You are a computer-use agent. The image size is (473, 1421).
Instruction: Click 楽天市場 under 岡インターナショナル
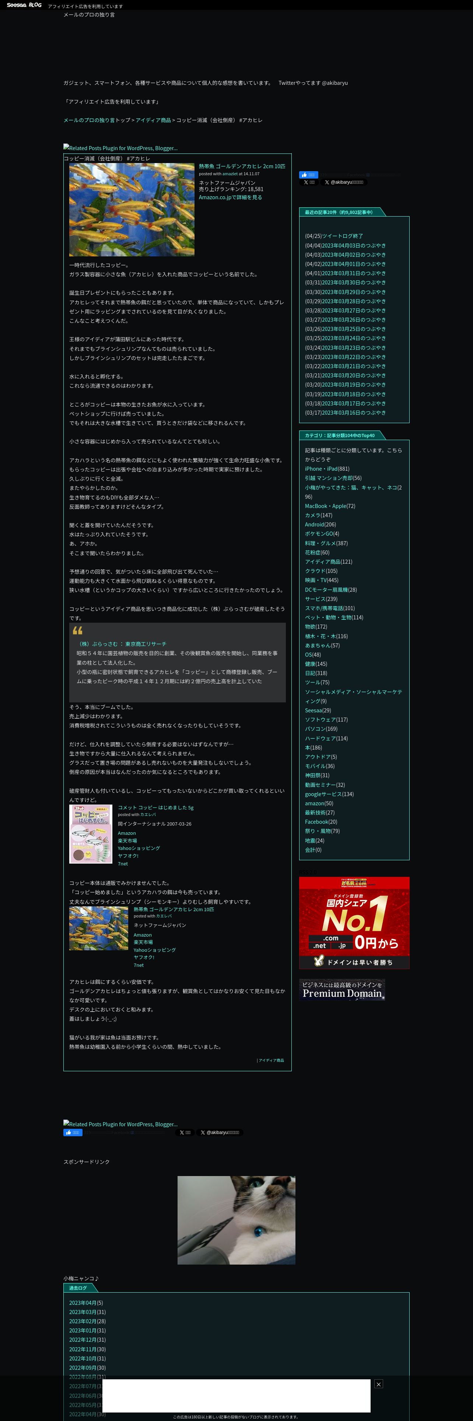tap(127, 841)
